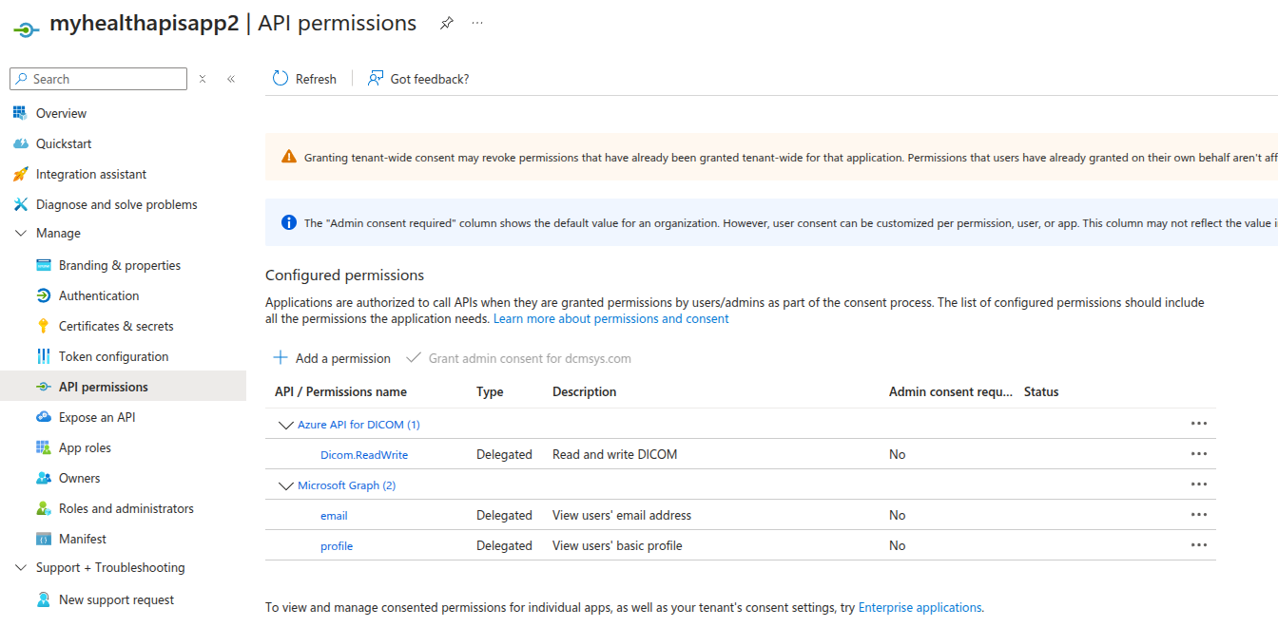Image resolution: width=1278 pixels, height=627 pixels.
Task: Open the ellipsis menu beside page title
Action: (477, 24)
